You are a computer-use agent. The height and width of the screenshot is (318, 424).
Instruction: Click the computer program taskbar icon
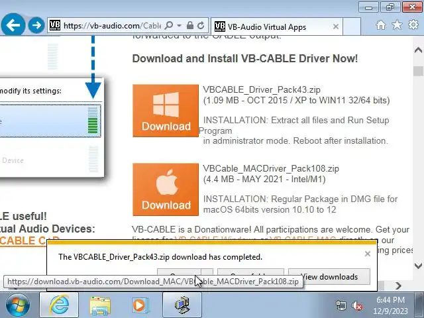pos(182,305)
